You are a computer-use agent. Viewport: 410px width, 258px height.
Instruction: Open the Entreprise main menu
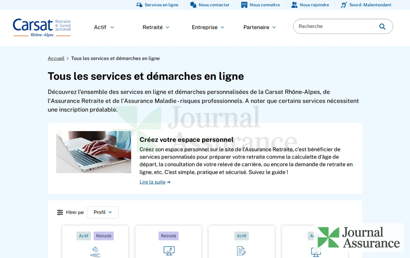click(208, 27)
